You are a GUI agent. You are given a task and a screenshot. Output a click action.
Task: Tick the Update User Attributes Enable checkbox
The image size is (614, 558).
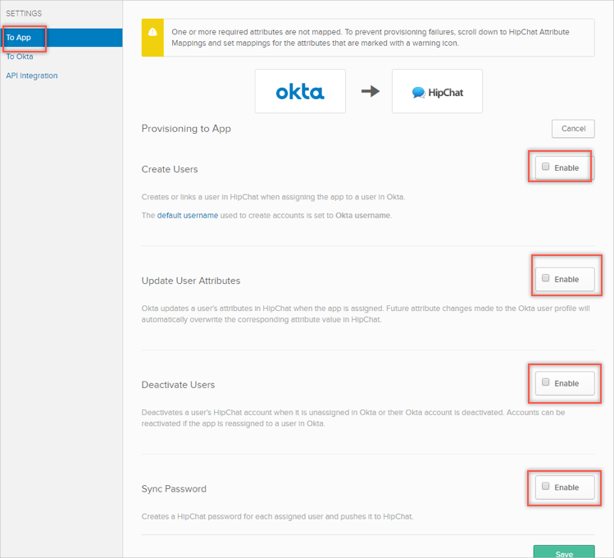(546, 279)
